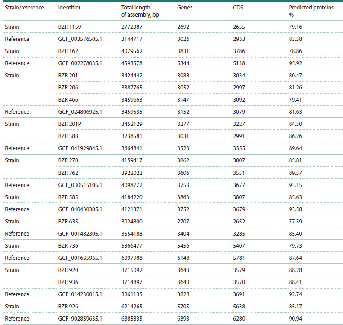Click the BZR 936 identifier cell

pyautogui.click(x=68, y=282)
